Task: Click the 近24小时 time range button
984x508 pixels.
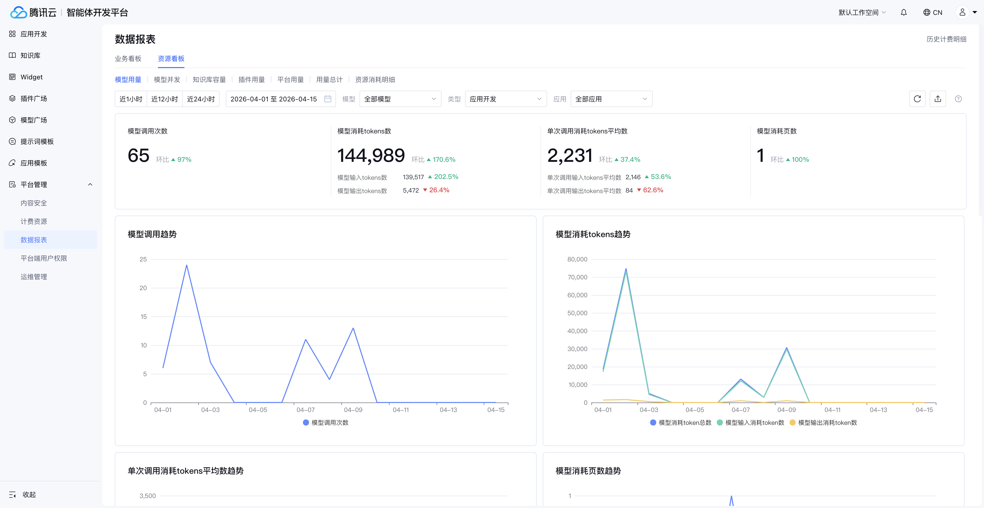Action: [x=201, y=99]
